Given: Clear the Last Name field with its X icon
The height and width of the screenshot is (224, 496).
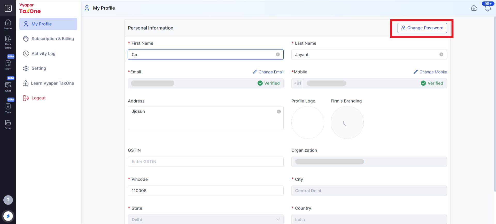Looking at the screenshot, I should [441, 54].
